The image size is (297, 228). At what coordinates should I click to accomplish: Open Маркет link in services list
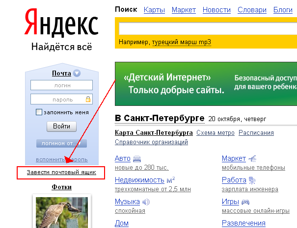[234, 158]
